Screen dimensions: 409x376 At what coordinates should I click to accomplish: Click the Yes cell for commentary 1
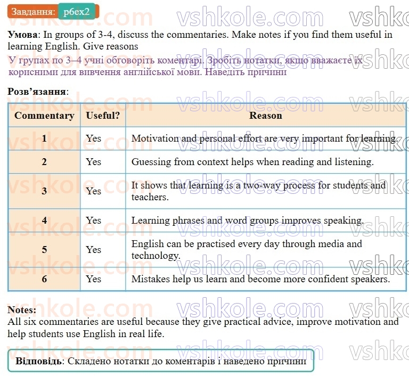click(x=103, y=138)
